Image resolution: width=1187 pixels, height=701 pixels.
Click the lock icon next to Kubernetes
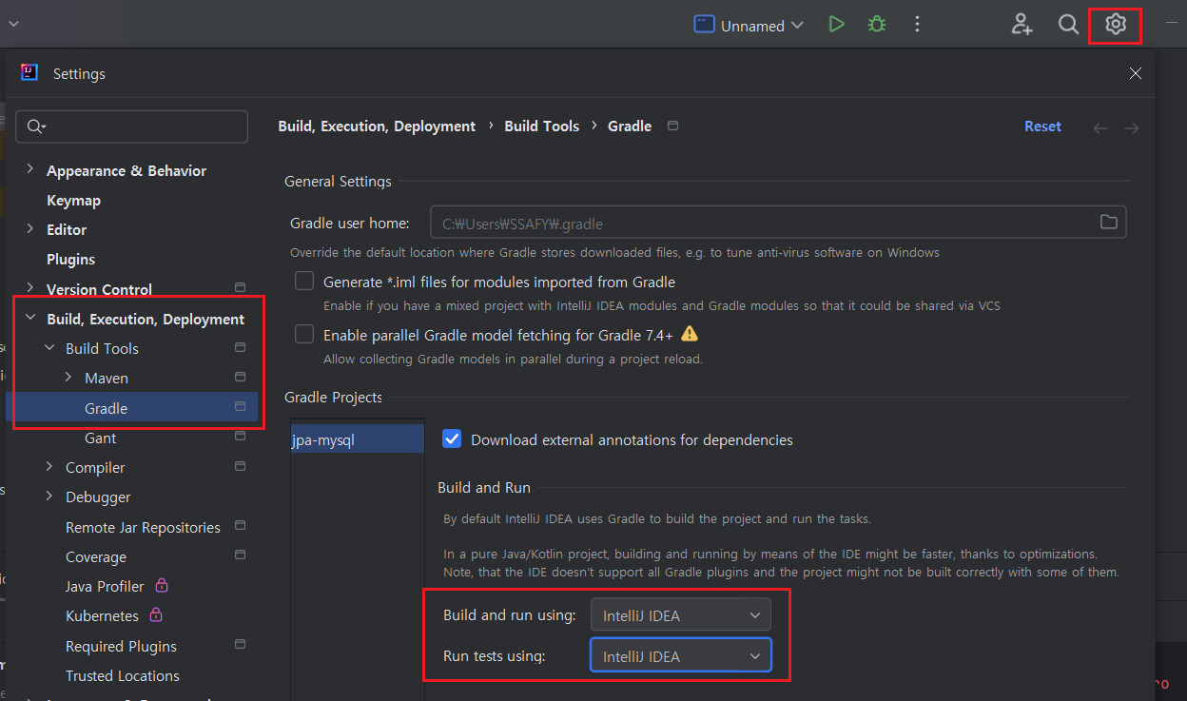(x=156, y=614)
